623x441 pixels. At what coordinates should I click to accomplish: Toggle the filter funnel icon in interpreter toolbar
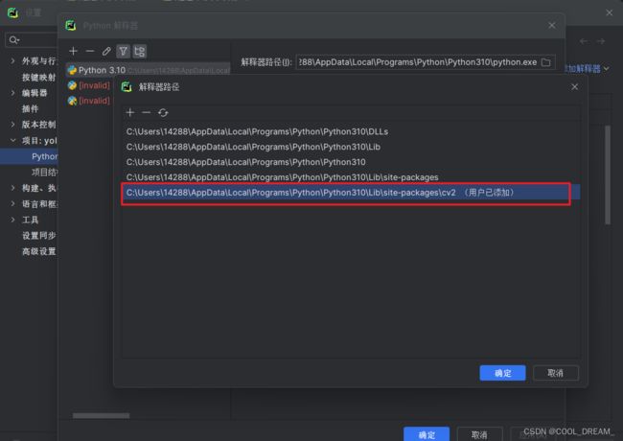point(124,51)
